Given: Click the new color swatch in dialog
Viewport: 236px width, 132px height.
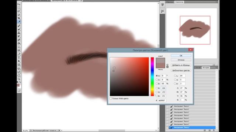Looking at the screenshot, I should (x=160, y=60).
